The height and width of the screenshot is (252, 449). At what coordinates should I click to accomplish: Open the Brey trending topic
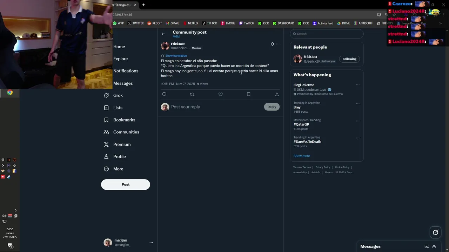(297, 107)
